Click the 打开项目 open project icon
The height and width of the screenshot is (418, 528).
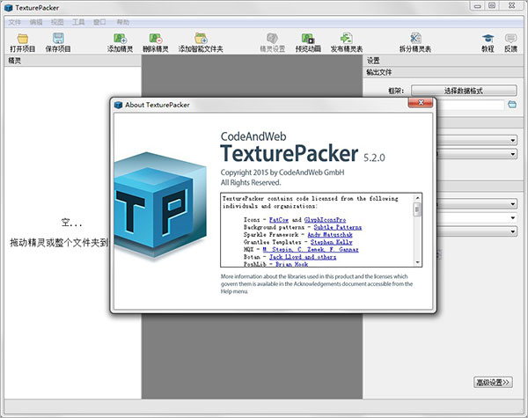(23, 39)
